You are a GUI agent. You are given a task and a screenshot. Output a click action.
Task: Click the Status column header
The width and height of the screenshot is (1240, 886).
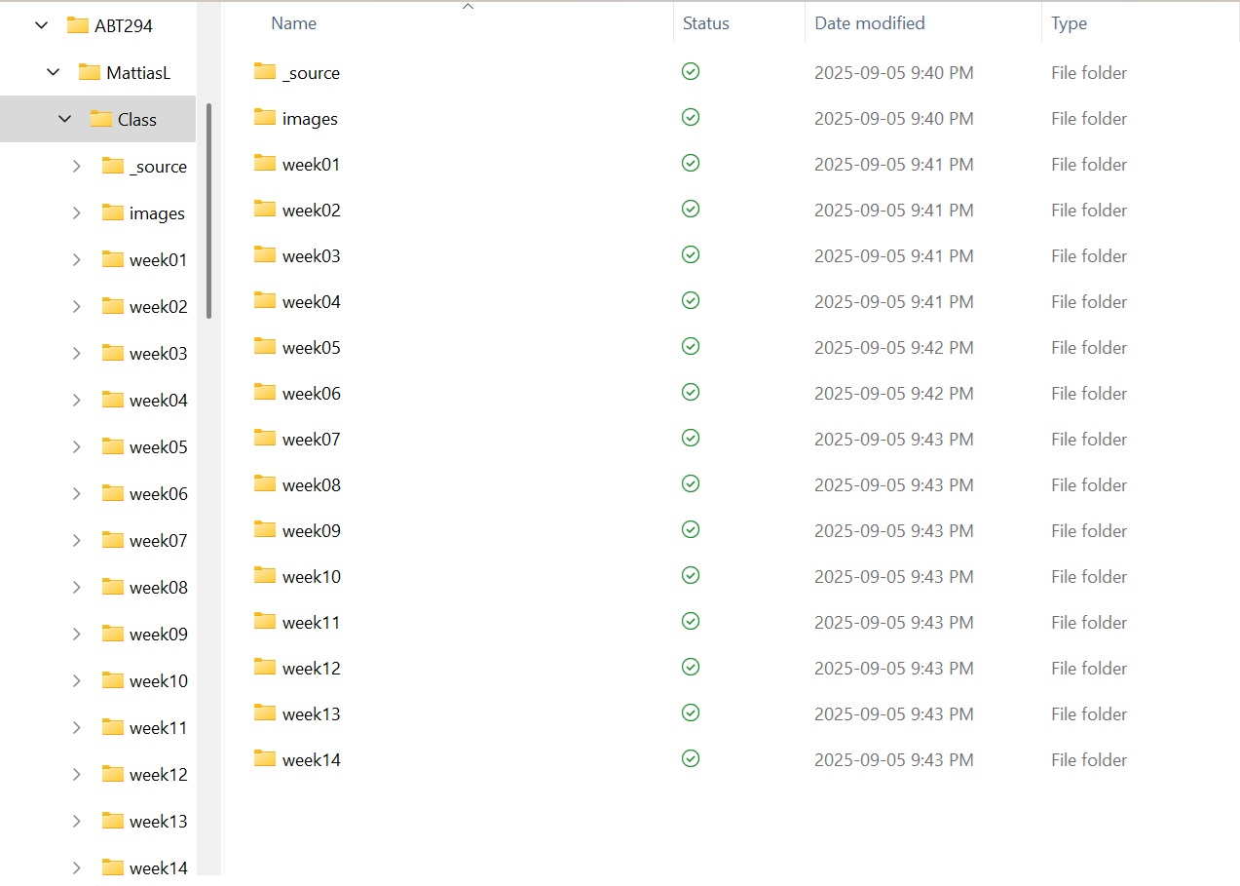(705, 23)
